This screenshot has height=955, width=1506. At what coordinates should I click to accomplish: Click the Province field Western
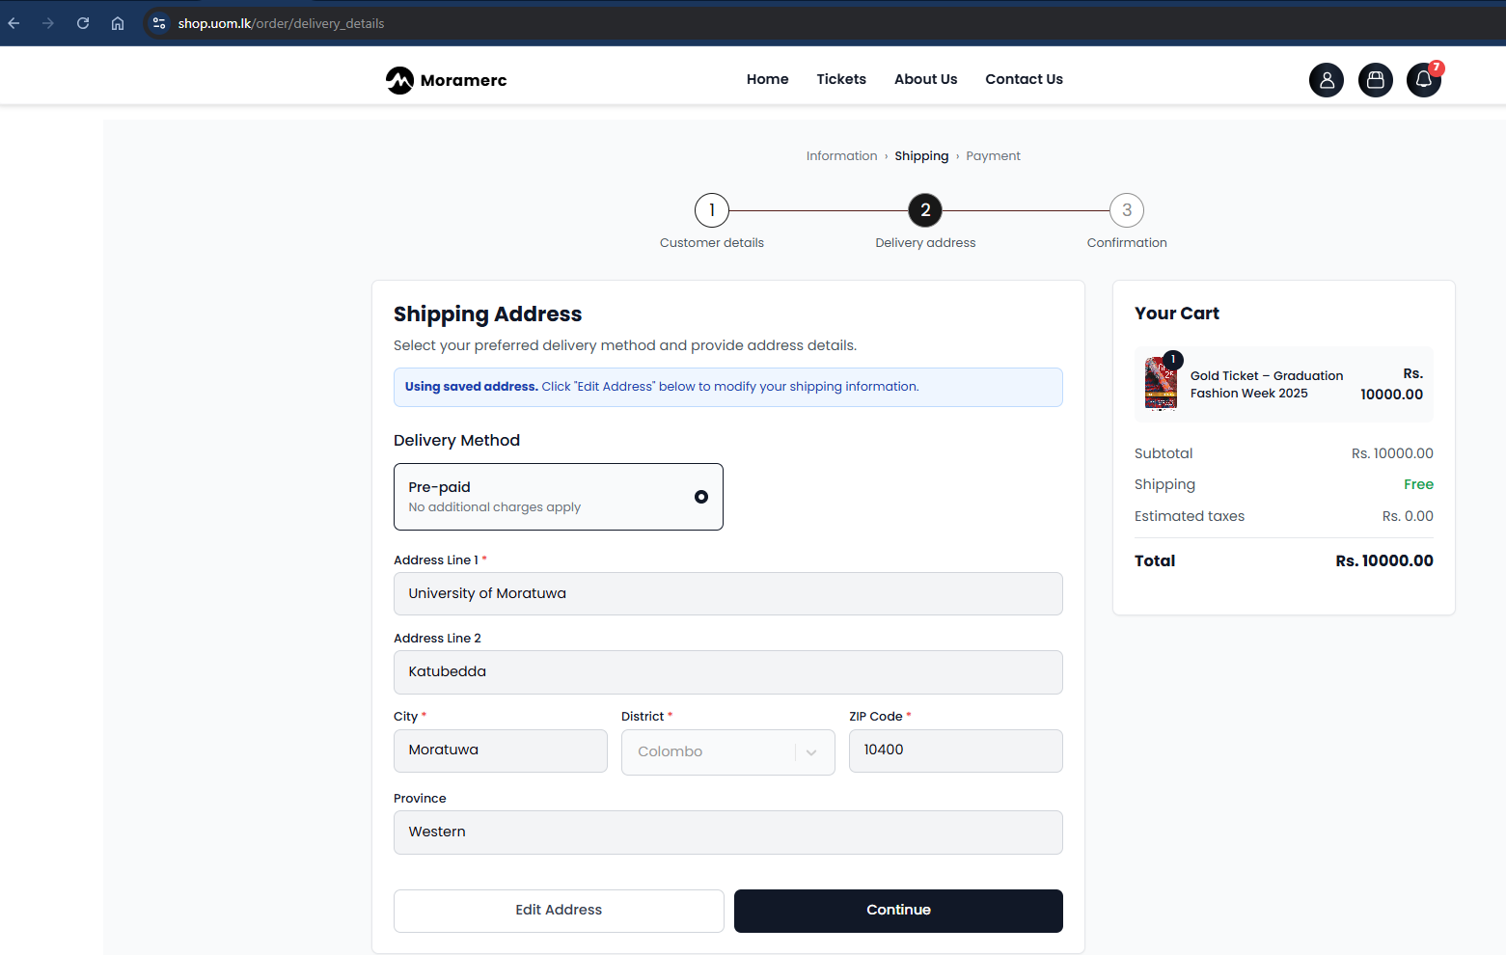coord(728,832)
